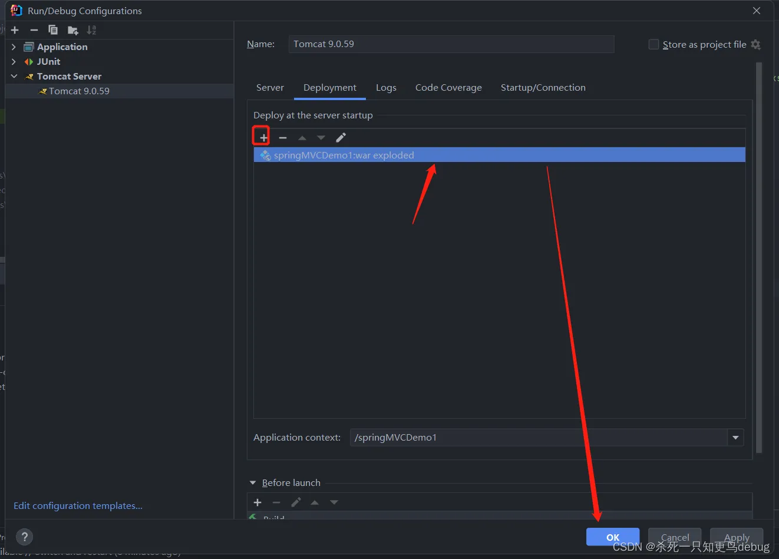Viewport: 779px width, 559px height.
Task: Select Tomcat Server group label
Action: point(69,77)
